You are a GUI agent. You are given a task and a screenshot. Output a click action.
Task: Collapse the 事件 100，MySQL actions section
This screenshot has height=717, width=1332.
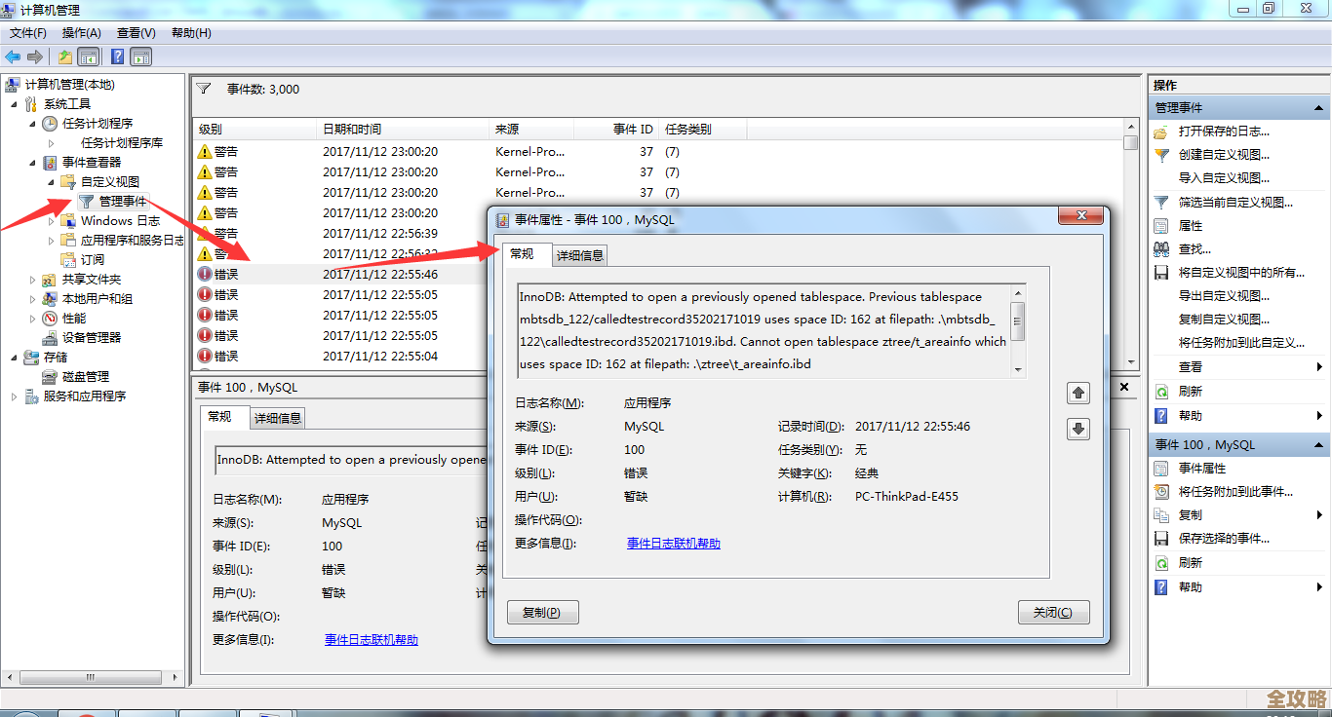(x=1318, y=444)
